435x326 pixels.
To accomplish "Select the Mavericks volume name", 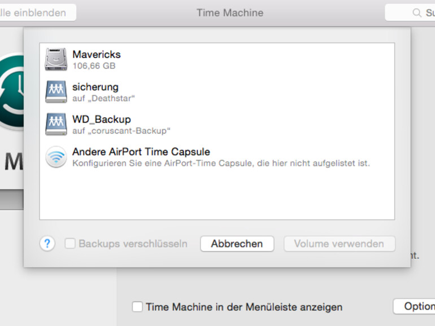I will (97, 54).
